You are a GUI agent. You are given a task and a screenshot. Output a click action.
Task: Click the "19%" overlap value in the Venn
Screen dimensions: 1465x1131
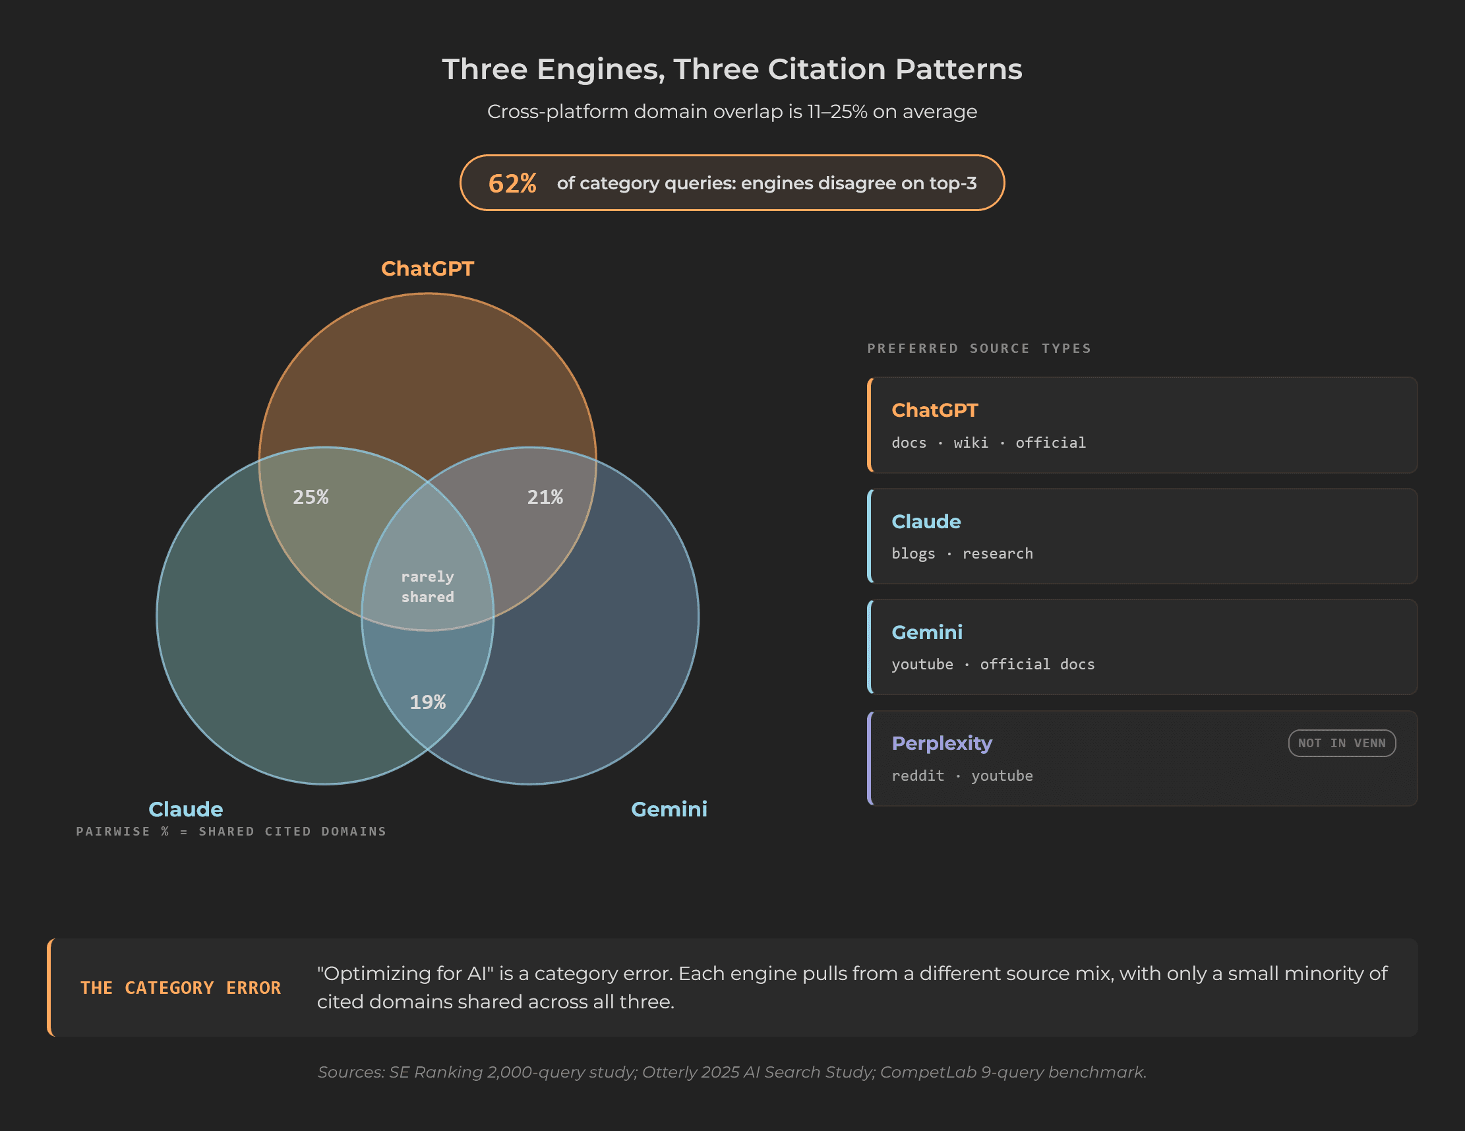click(x=427, y=702)
